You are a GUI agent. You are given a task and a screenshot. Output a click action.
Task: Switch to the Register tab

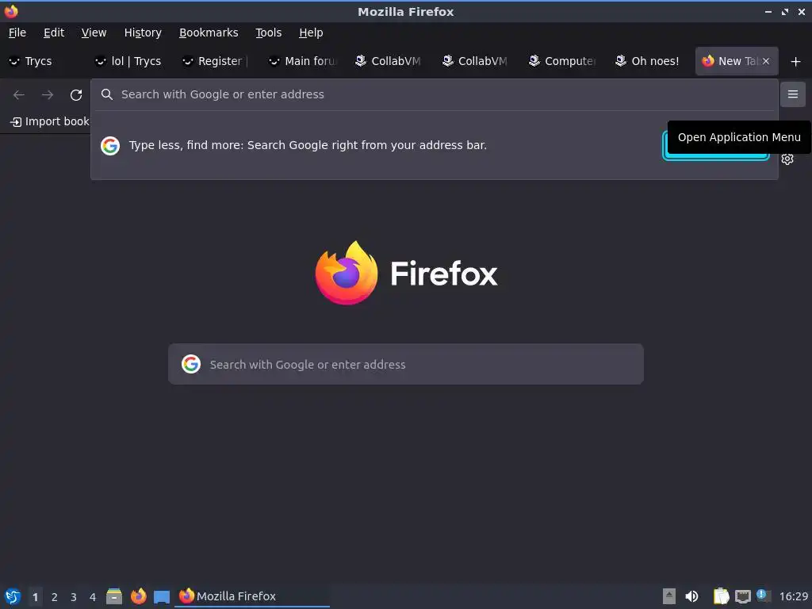[x=217, y=61]
